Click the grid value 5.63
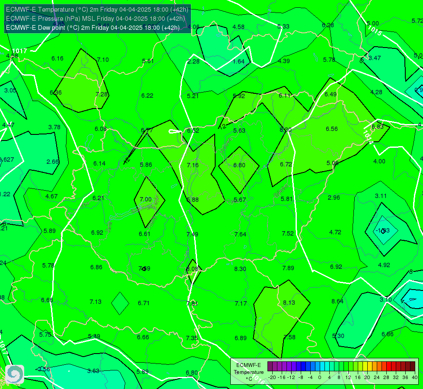Viewport: 423px width, 389px height. 239,131
